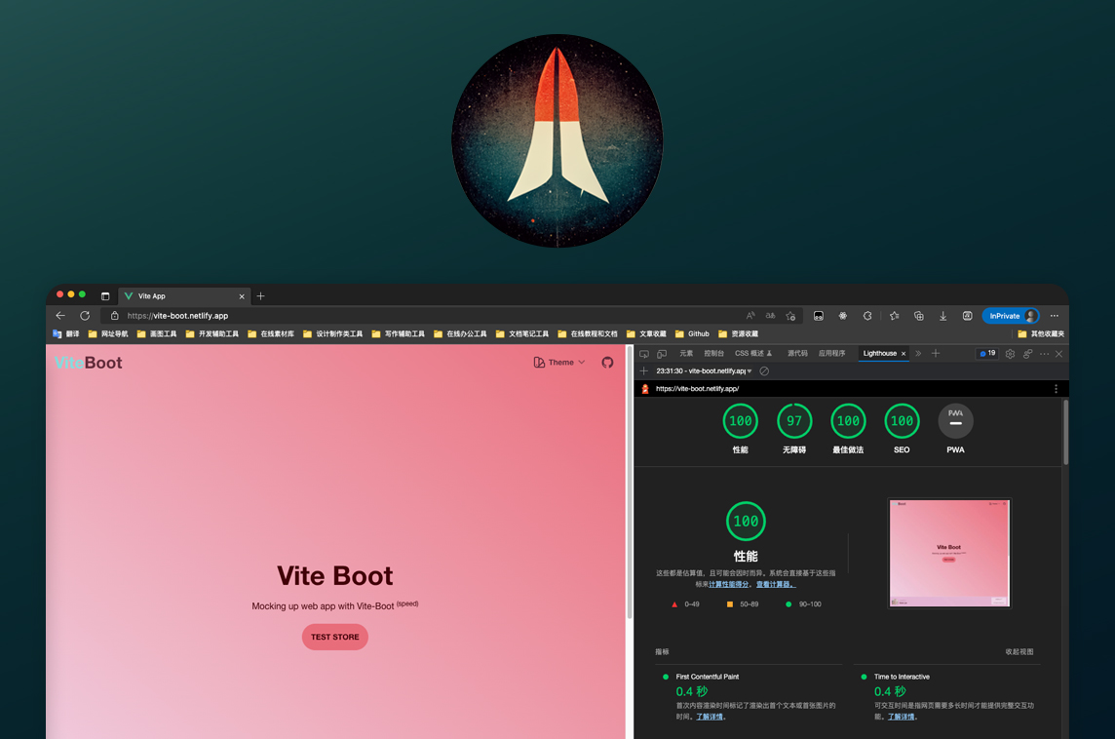The image size is (1115, 739).
Task: Open the browser extensions puzzle icon
Action: (867, 316)
